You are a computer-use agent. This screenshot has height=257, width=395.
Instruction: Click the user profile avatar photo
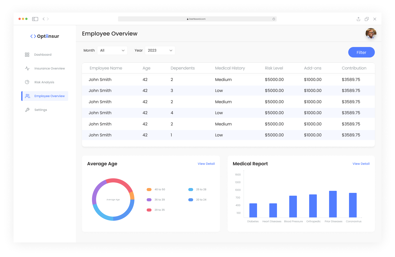pyautogui.click(x=371, y=33)
